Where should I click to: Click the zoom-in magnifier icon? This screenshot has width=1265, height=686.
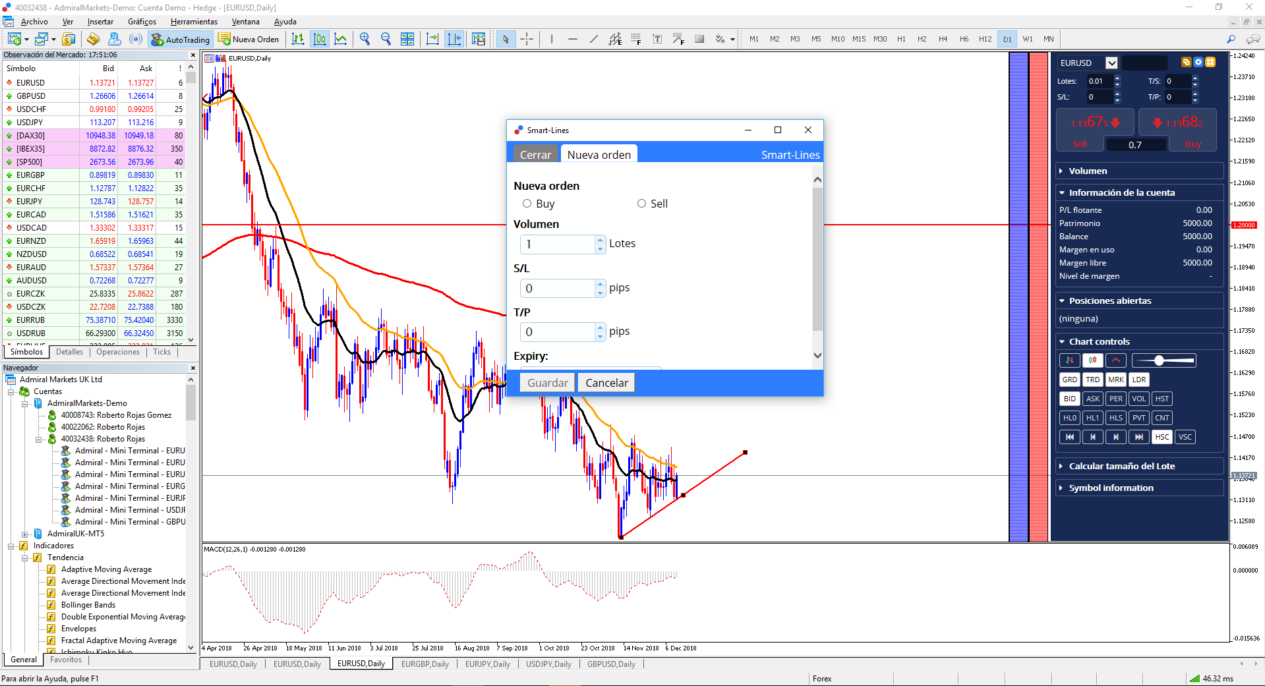click(x=365, y=39)
